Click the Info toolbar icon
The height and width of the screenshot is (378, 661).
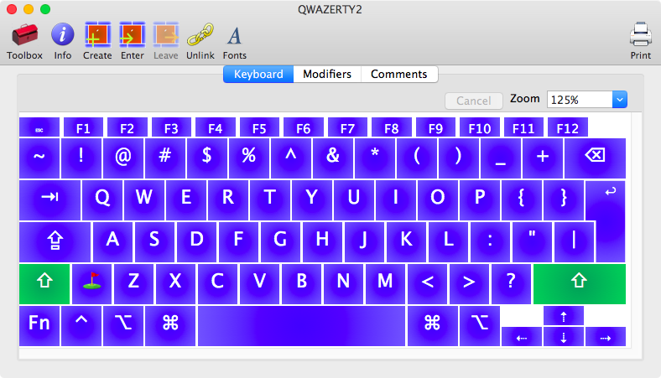[63, 36]
